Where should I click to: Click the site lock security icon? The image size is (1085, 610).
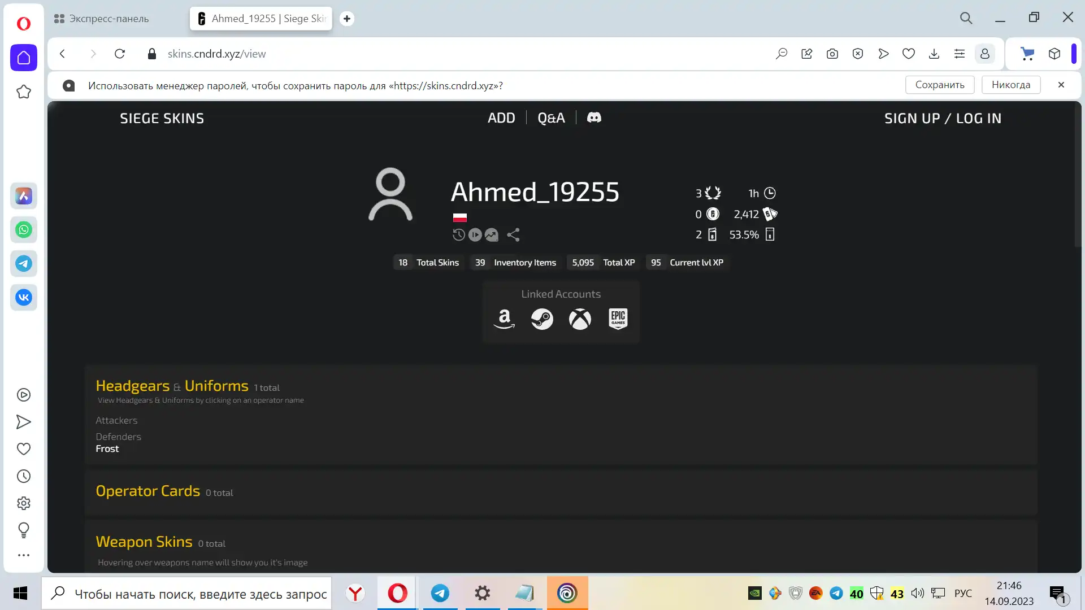pyautogui.click(x=151, y=54)
